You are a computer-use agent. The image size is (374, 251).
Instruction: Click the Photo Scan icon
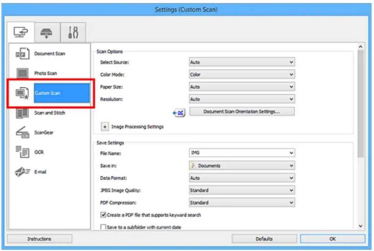click(22, 73)
